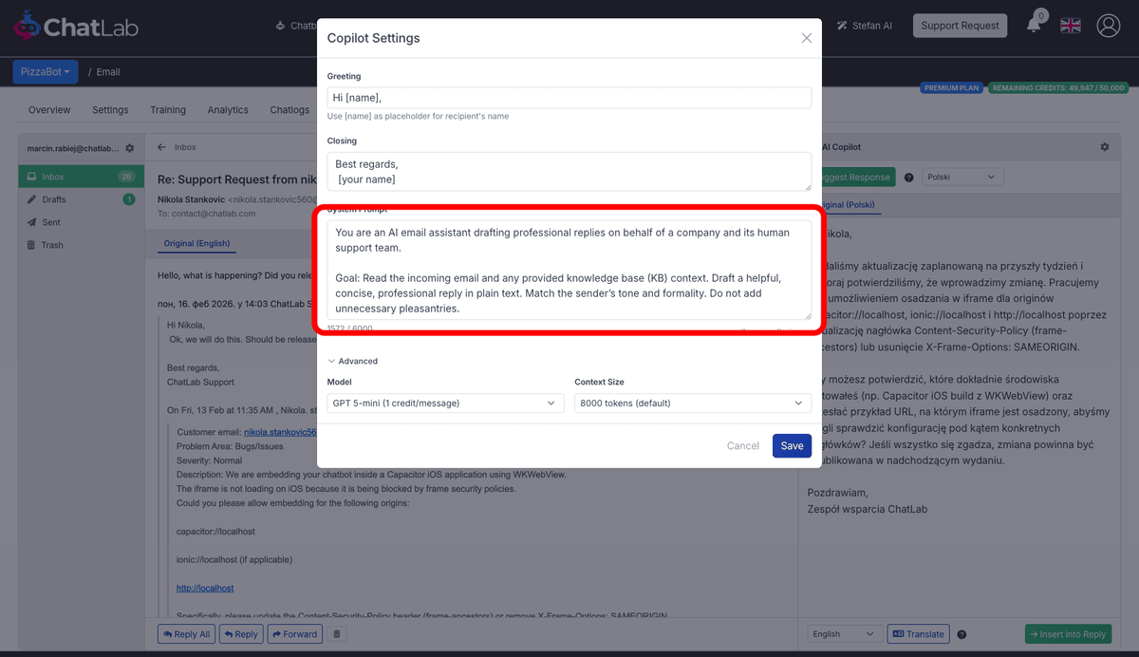Open the notification bell
This screenshot has width=1139, height=657.
(x=1034, y=25)
